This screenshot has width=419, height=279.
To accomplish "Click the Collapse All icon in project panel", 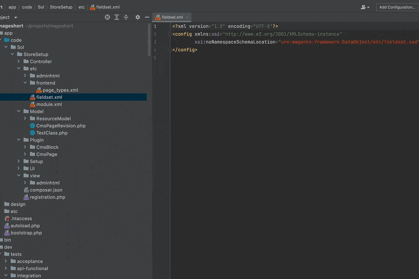I will 126,17.
